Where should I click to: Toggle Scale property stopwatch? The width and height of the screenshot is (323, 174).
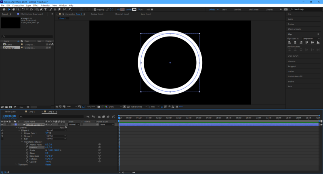tap(27, 150)
